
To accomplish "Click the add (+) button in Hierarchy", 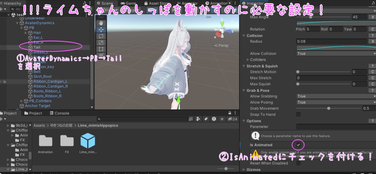I will tap(3, 9).
